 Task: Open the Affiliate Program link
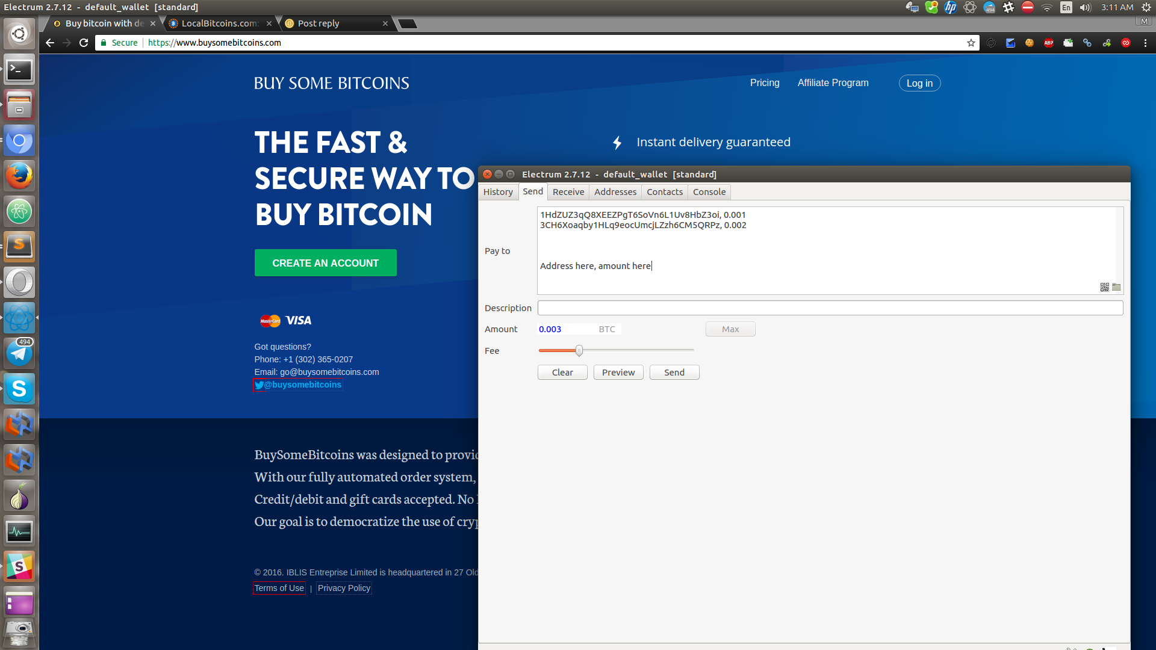coord(833,83)
